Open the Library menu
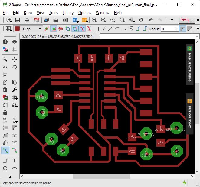 point(68,13)
